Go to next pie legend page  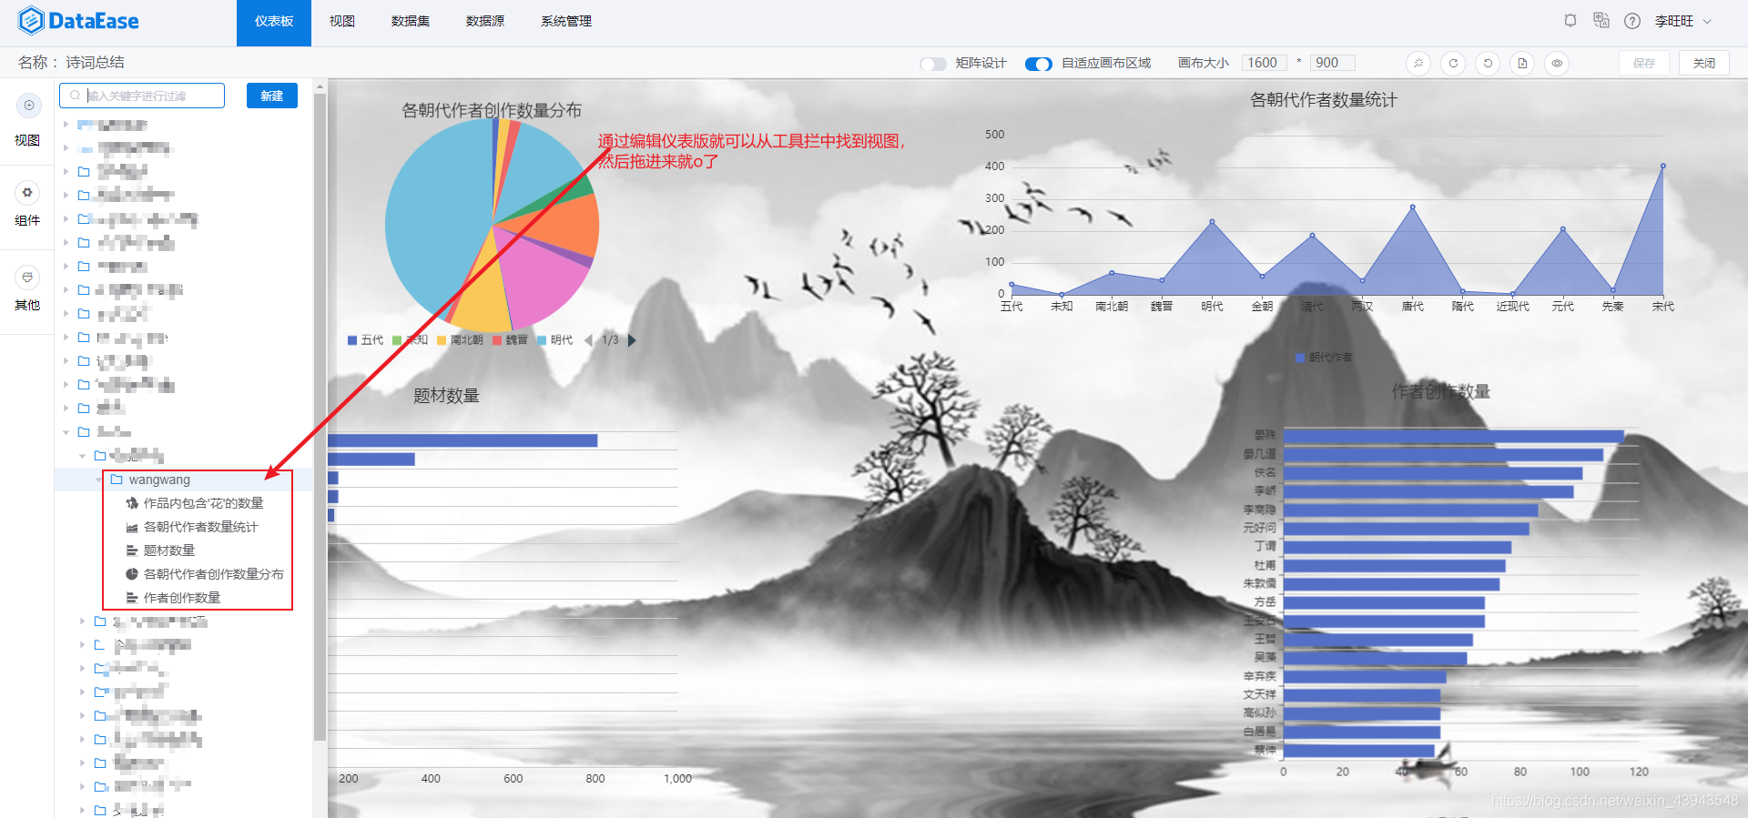coord(632,340)
